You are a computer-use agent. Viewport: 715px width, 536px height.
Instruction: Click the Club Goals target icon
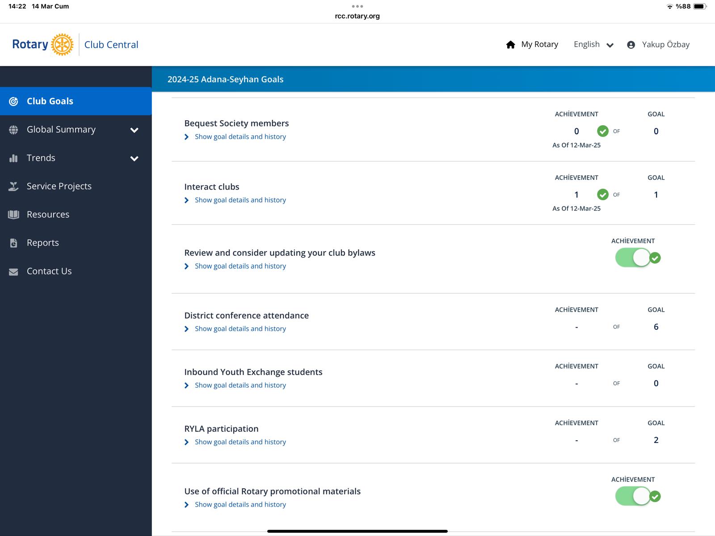(14, 101)
